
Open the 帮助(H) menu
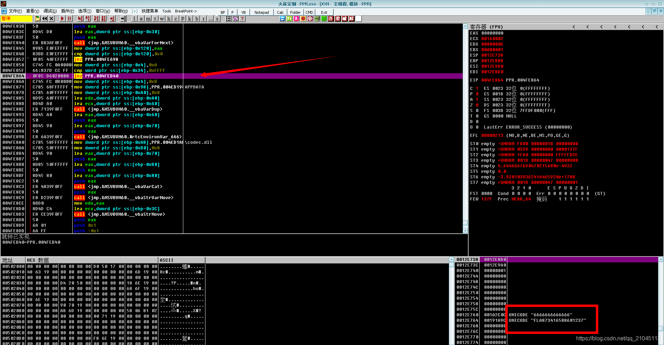121,11
